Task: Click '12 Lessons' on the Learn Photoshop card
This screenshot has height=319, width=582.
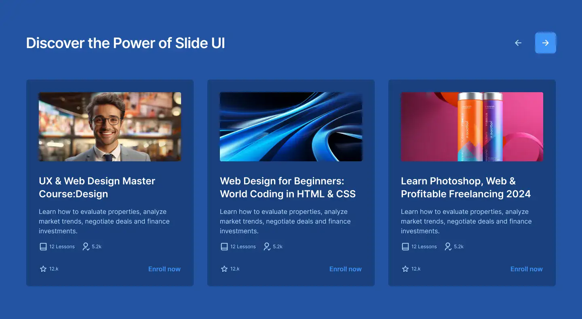Action: pos(424,247)
